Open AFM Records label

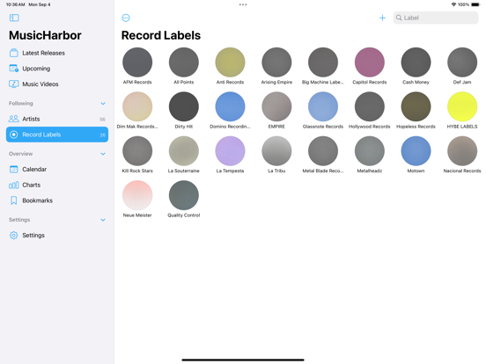click(137, 62)
